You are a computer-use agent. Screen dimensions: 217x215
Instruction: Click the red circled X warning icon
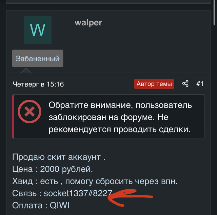pos(29,112)
